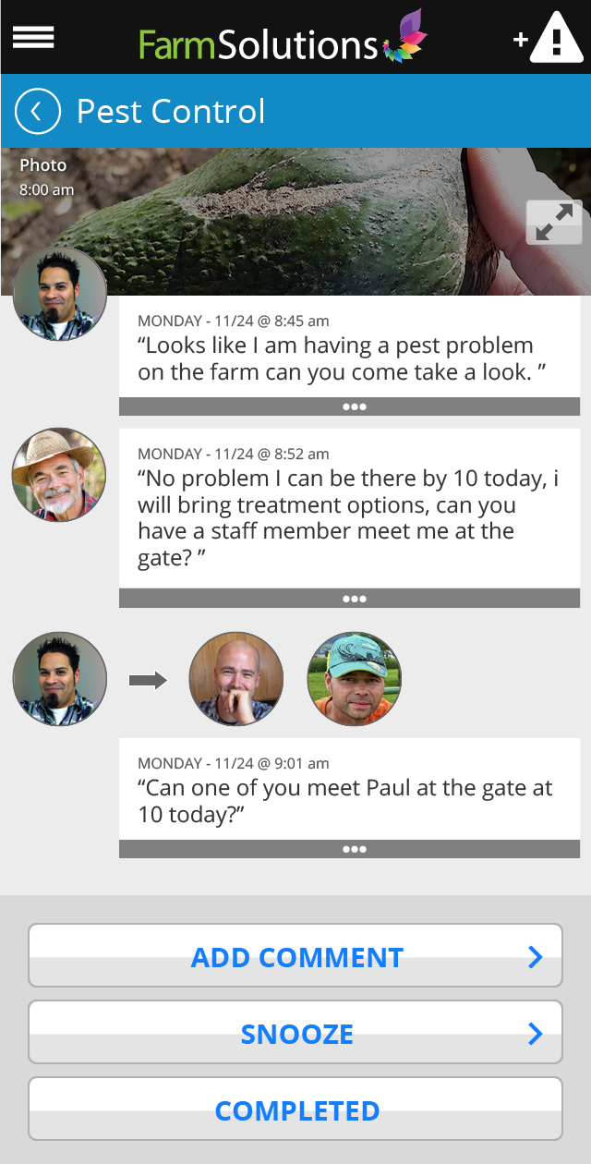
Task: Tap the straw hat man's avatar
Action: 59,475
